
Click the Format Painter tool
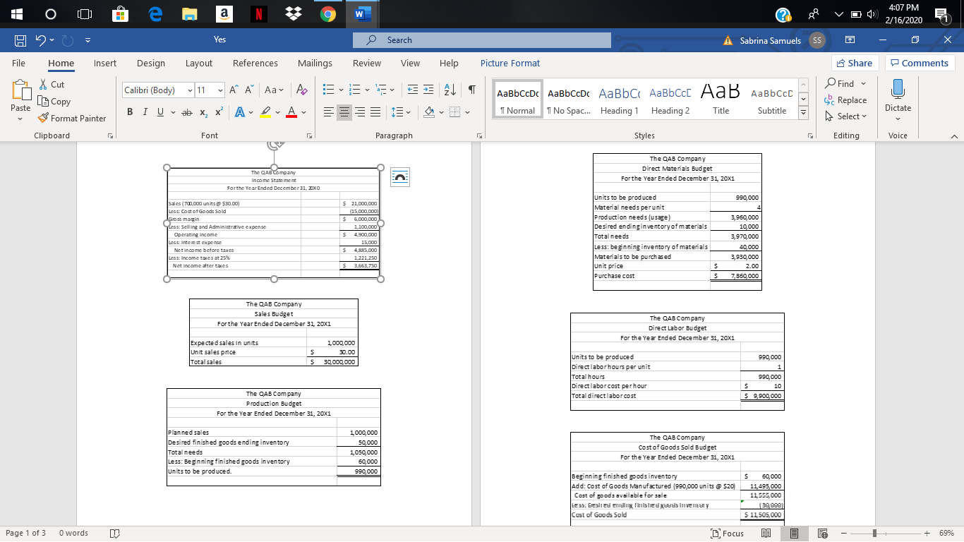[71, 118]
